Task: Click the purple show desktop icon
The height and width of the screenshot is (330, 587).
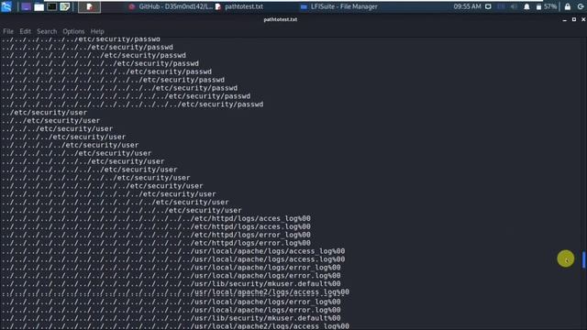Action: pos(26,6)
